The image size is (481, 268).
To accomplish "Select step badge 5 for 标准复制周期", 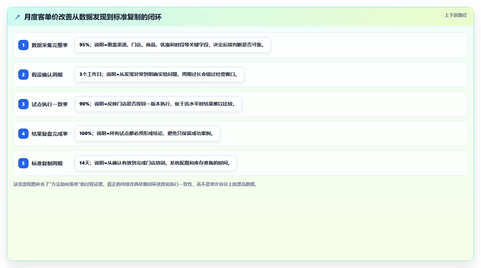I will tap(23, 163).
